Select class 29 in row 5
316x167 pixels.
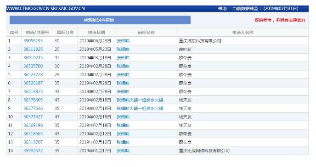tap(57, 75)
